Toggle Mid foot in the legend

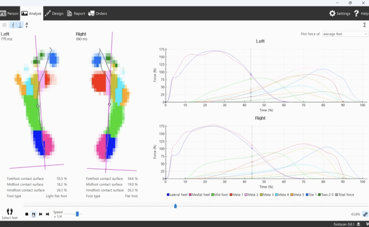tap(220, 195)
